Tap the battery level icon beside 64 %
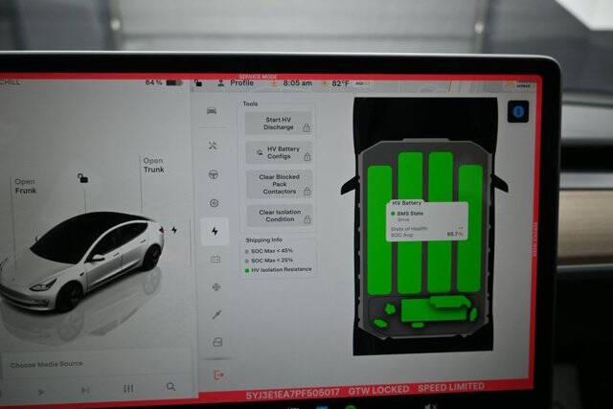This screenshot has width=613, height=409. click(174, 83)
